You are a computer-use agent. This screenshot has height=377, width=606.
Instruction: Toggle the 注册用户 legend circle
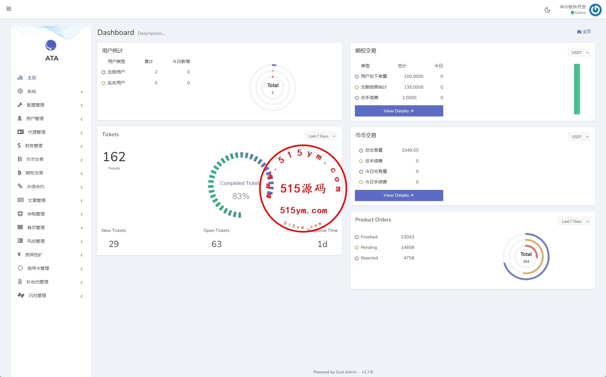tap(103, 72)
